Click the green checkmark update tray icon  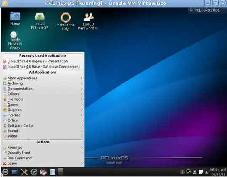coord(188,172)
